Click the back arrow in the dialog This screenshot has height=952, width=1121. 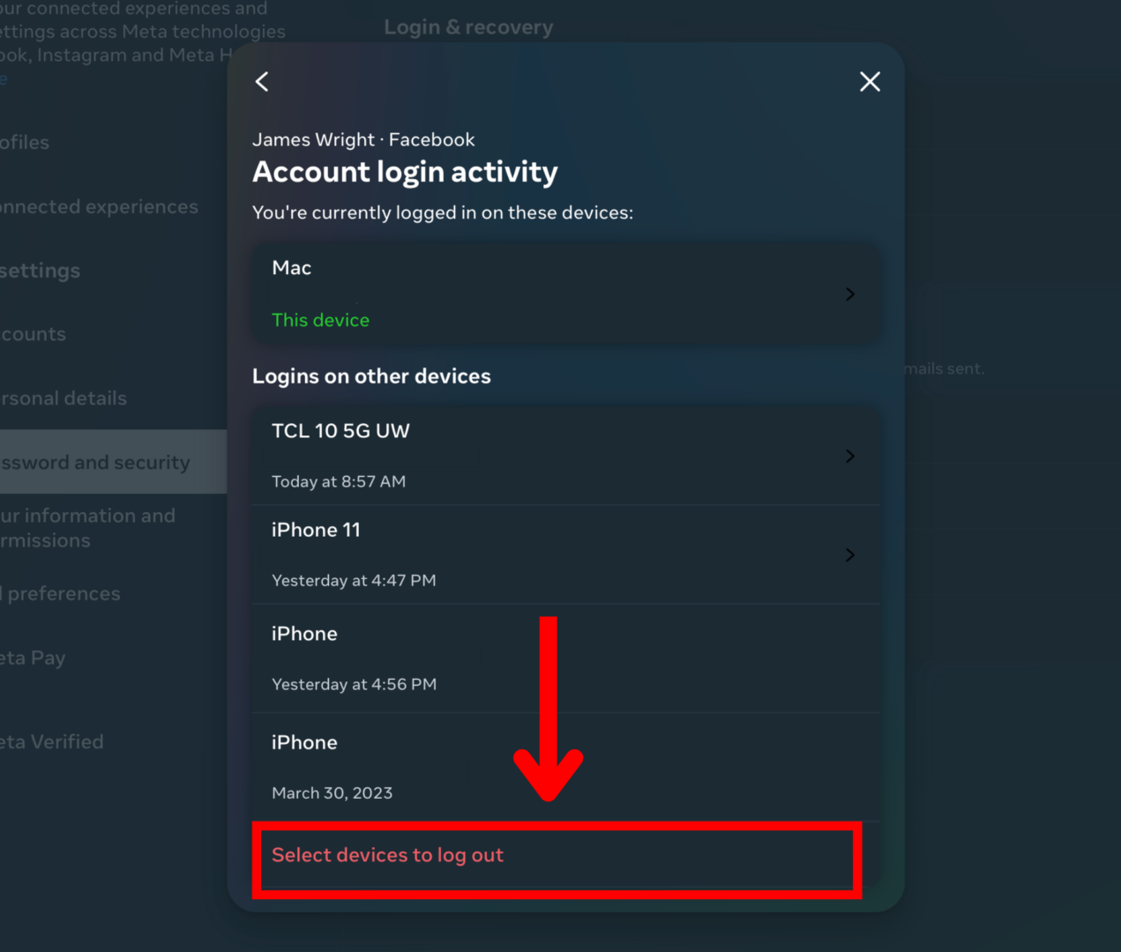point(261,81)
